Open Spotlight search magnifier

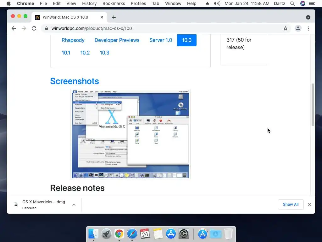292,3
